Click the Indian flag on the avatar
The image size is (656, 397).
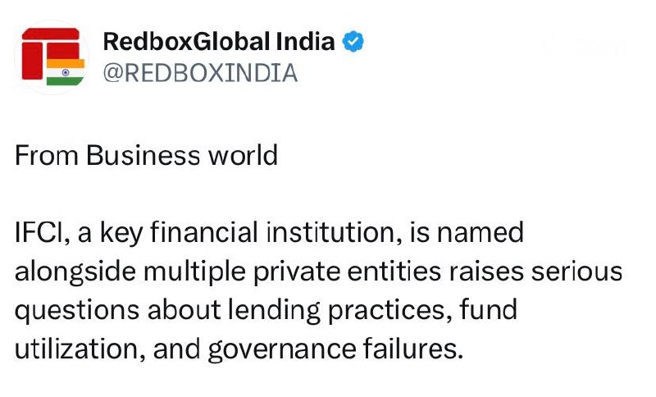[x=66, y=72]
